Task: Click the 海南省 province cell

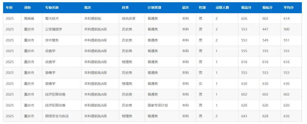Action: (29, 18)
